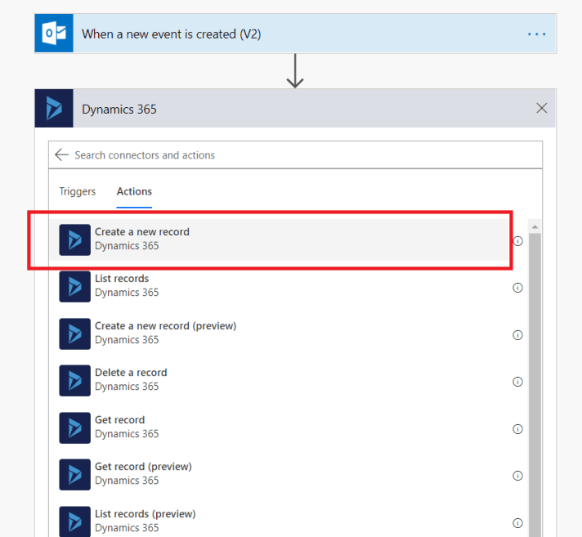This screenshot has height=537, width=582.
Task: Click the Dynamics 365 header logo icon
Action: pos(54,109)
